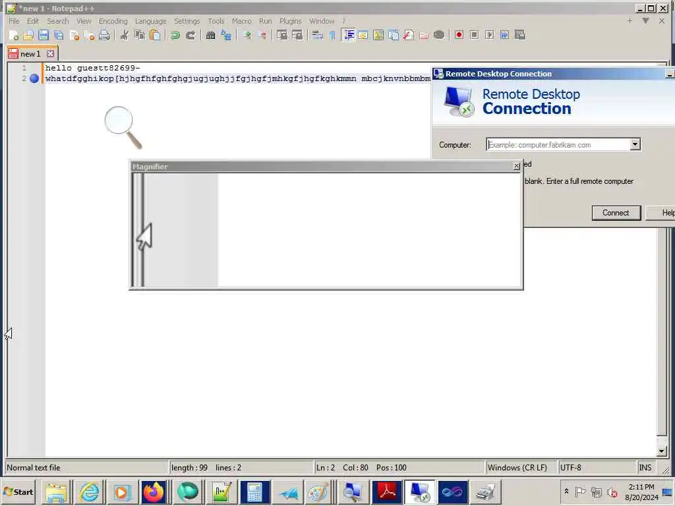Click the muted volume tray icon

pos(612,492)
